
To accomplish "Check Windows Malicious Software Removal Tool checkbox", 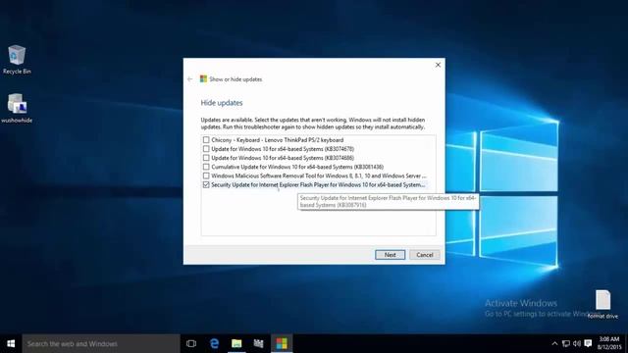I will coord(206,176).
